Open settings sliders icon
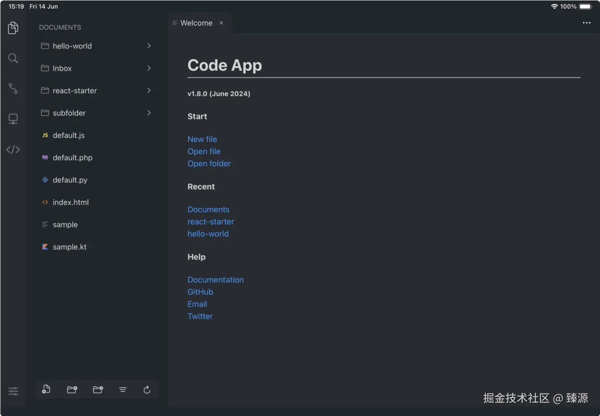600x416 pixels. point(13,391)
